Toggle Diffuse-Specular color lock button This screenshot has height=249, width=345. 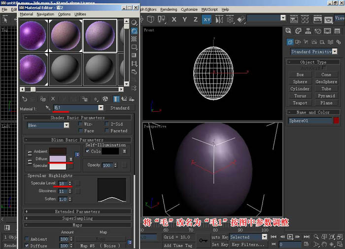coord(30,162)
